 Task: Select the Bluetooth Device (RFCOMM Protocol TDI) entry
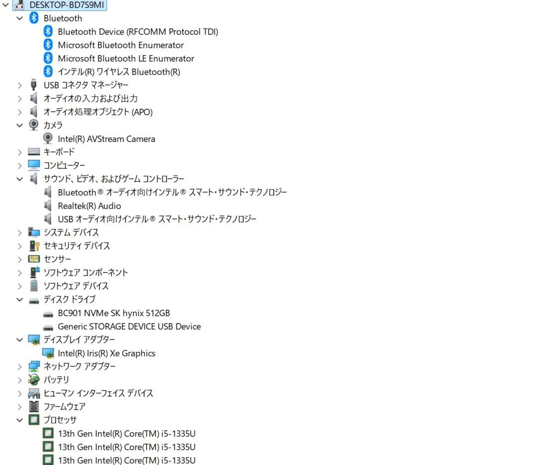(138, 31)
